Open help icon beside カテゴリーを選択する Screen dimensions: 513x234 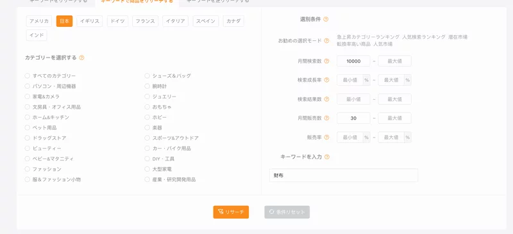(82, 58)
